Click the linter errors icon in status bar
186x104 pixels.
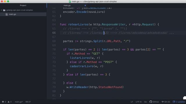click(x=3, y=102)
